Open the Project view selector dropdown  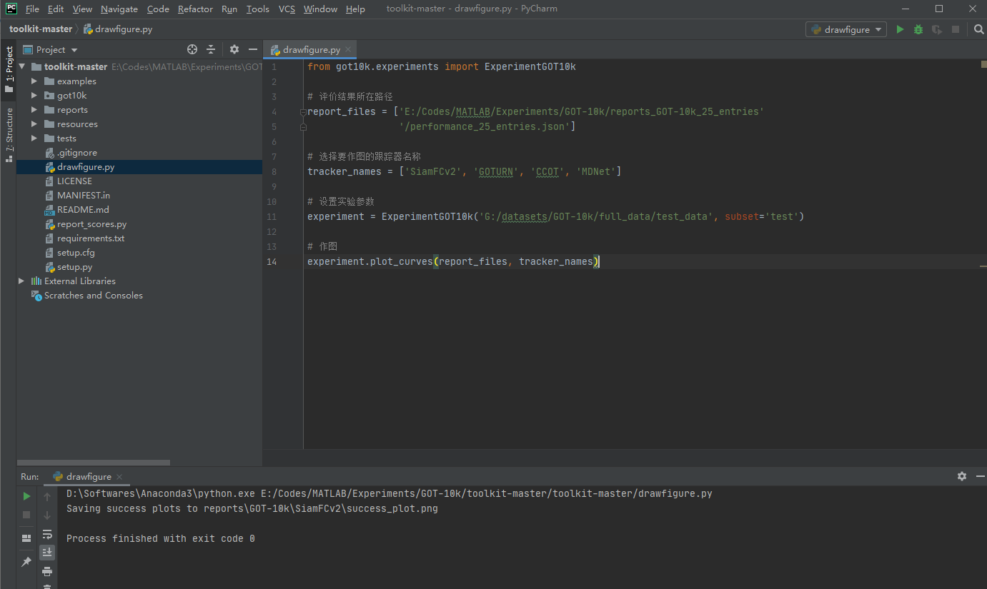pyautogui.click(x=51, y=49)
